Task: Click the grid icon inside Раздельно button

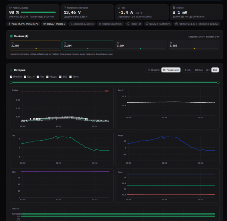Action: pos(164,70)
